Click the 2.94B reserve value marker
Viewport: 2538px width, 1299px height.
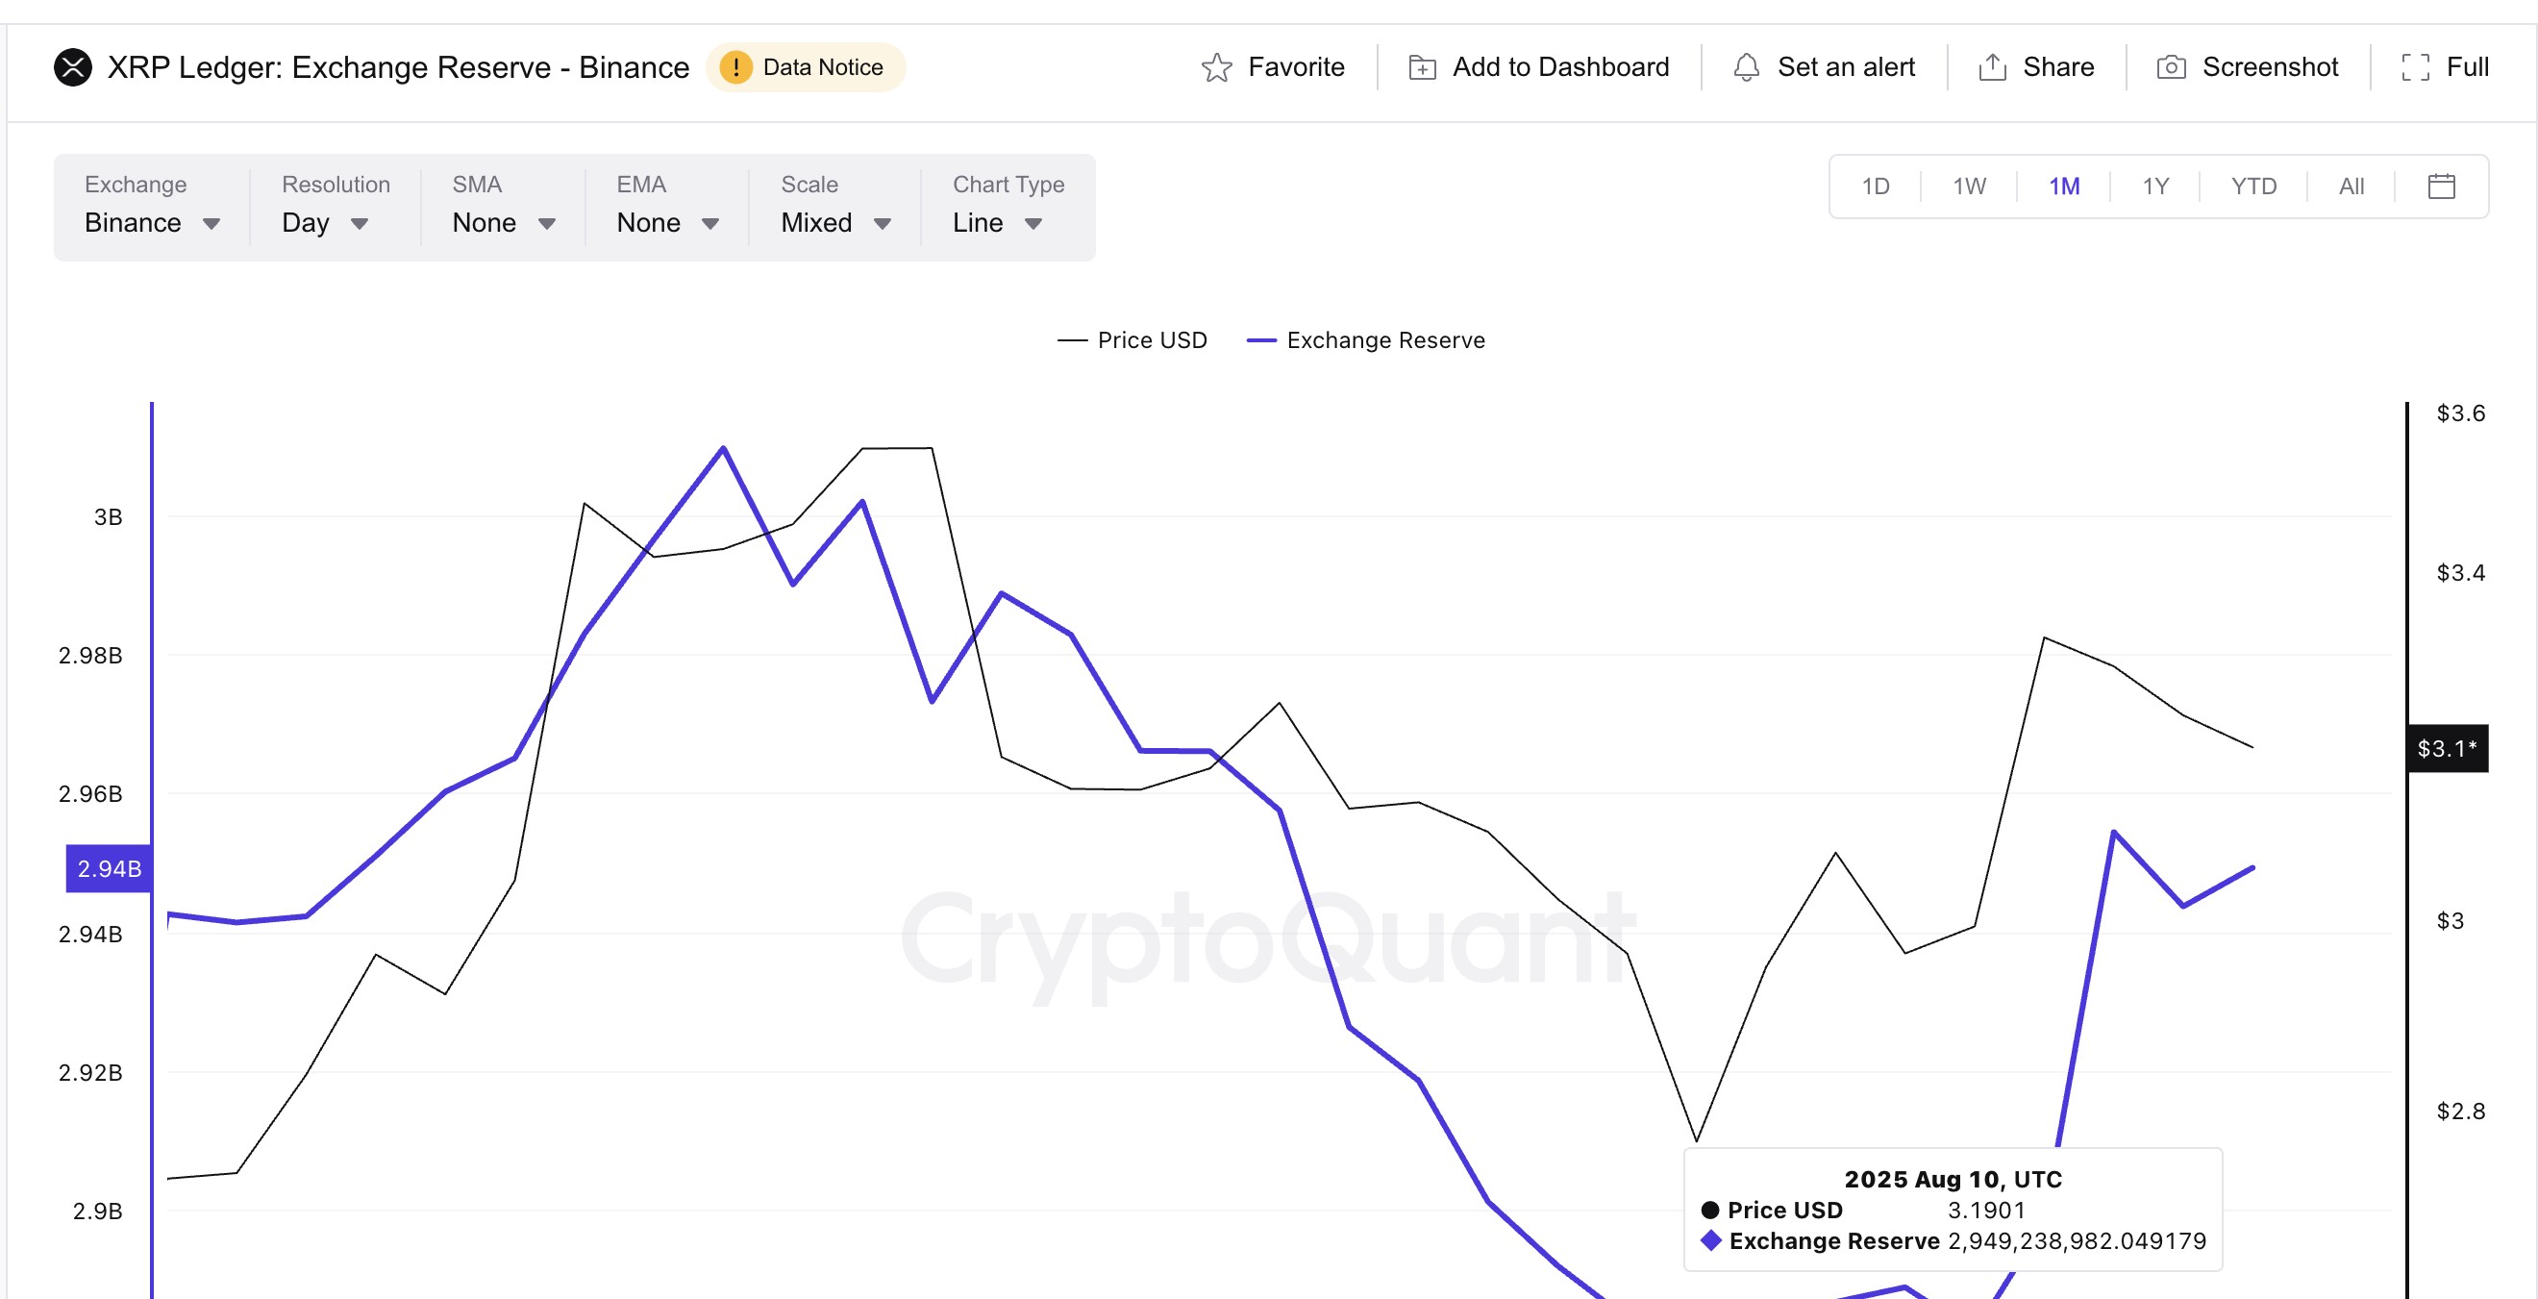point(109,868)
